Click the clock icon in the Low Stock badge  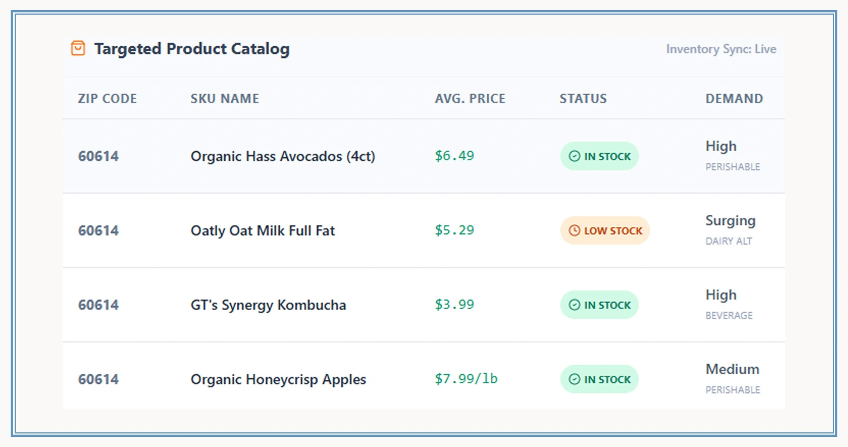click(574, 231)
